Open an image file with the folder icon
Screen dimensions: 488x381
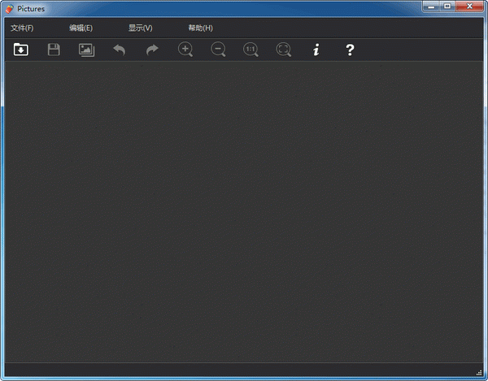21,50
